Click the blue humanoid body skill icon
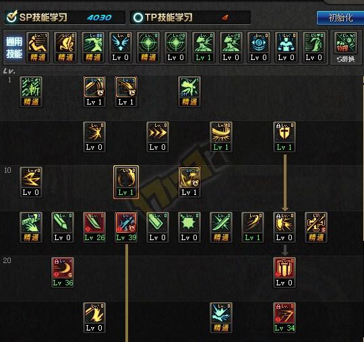Viewport: 364px width, 342px height. (x=286, y=47)
